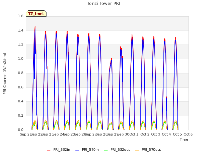Click the 1.0 y-axis tick label
This screenshot has height=156, width=208.
click(20, 59)
